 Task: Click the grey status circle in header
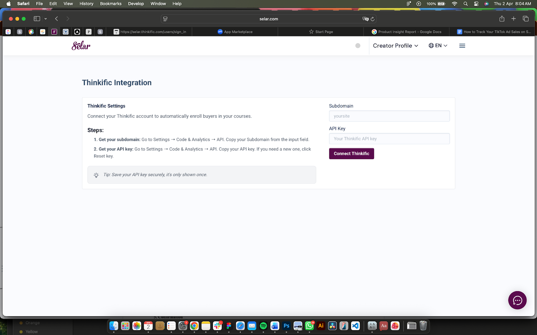[x=358, y=46]
